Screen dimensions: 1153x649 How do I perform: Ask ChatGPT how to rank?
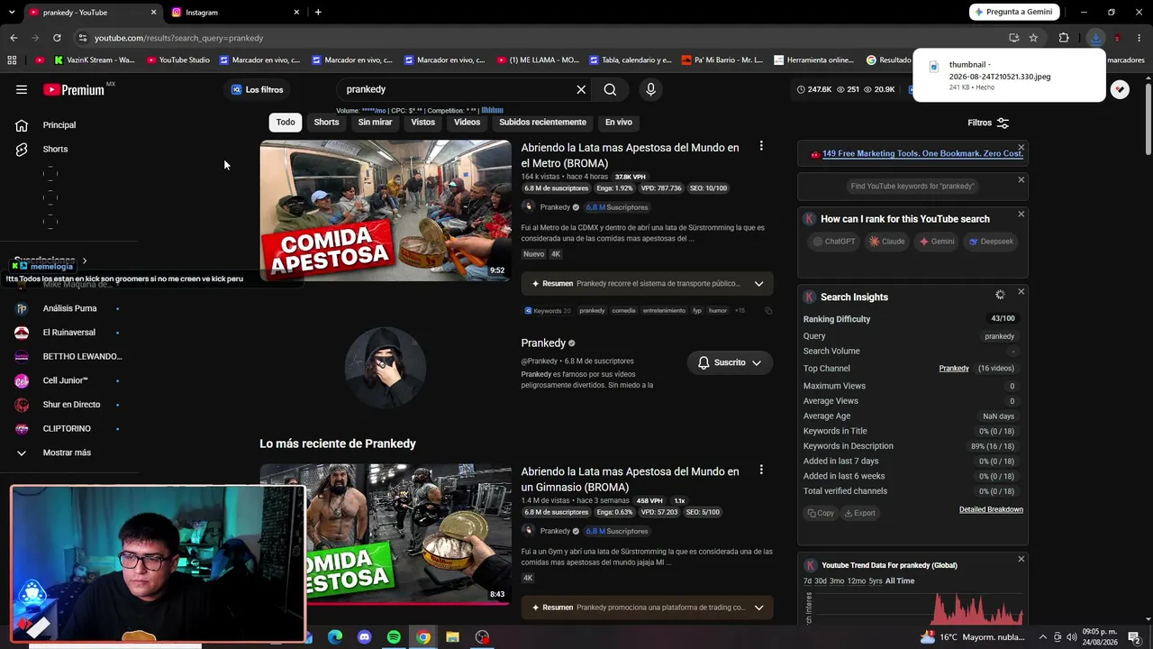pos(834,242)
